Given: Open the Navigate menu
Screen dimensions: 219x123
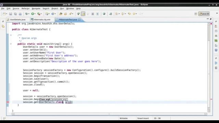Looking at the screenshot, I should tap(36, 9).
